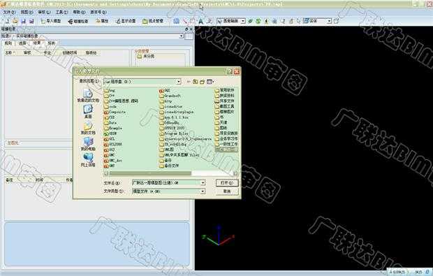This screenshot has width=433, height=276.
Task: Click the 视点管理 toolbar button
Action: pos(153,21)
